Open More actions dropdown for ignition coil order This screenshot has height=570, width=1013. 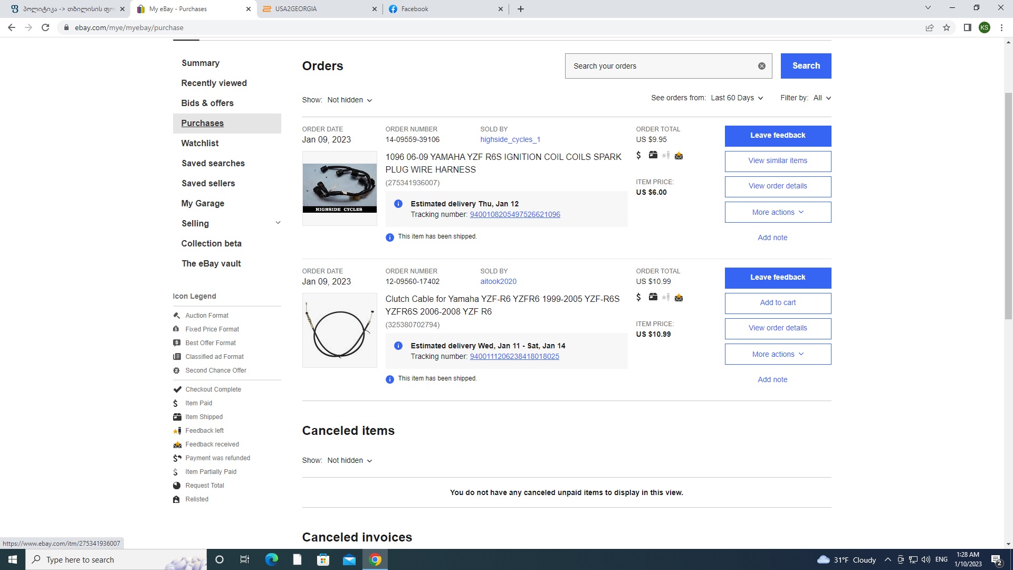coord(777,212)
